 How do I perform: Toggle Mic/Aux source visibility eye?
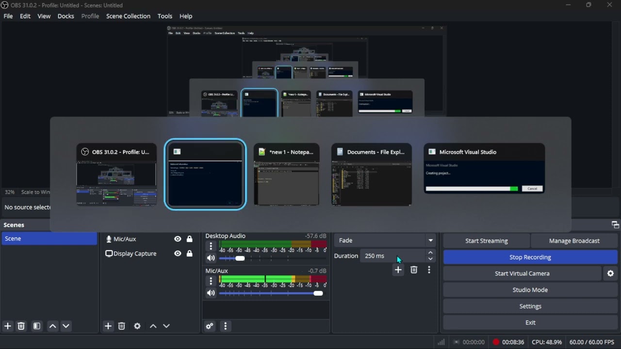click(178, 239)
